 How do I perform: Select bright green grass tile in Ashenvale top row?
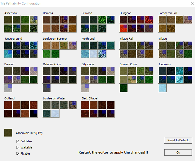pos(25,20)
